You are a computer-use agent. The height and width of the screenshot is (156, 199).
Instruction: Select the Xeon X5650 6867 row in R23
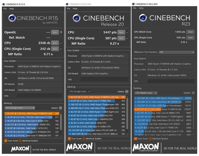click(163, 124)
